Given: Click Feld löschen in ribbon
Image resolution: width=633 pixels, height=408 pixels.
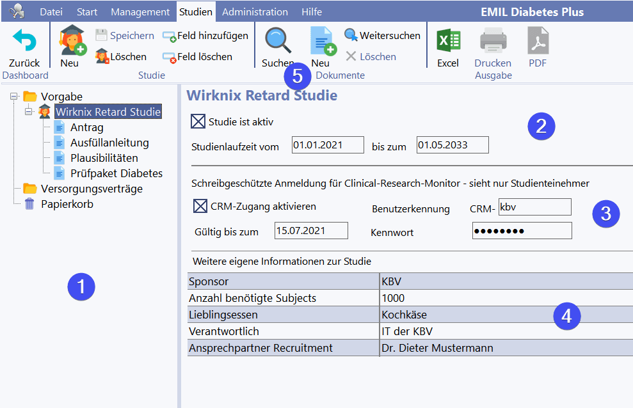Looking at the screenshot, I should coord(197,57).
